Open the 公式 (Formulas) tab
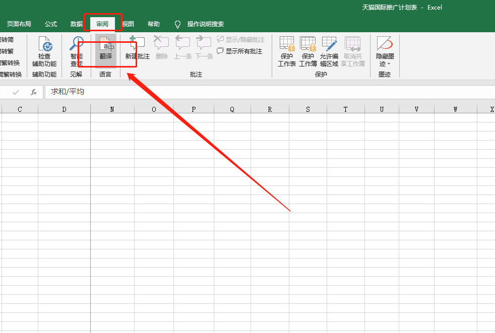This screenshot has height=333, width=495. click(x=51, y=24)
